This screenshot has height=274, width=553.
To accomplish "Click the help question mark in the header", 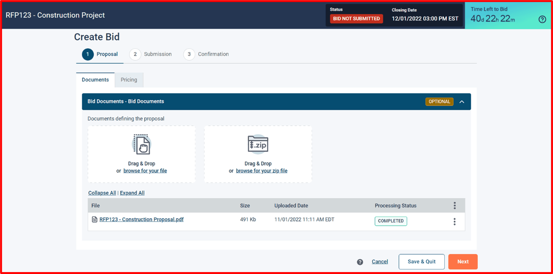I will click(542, 19).
